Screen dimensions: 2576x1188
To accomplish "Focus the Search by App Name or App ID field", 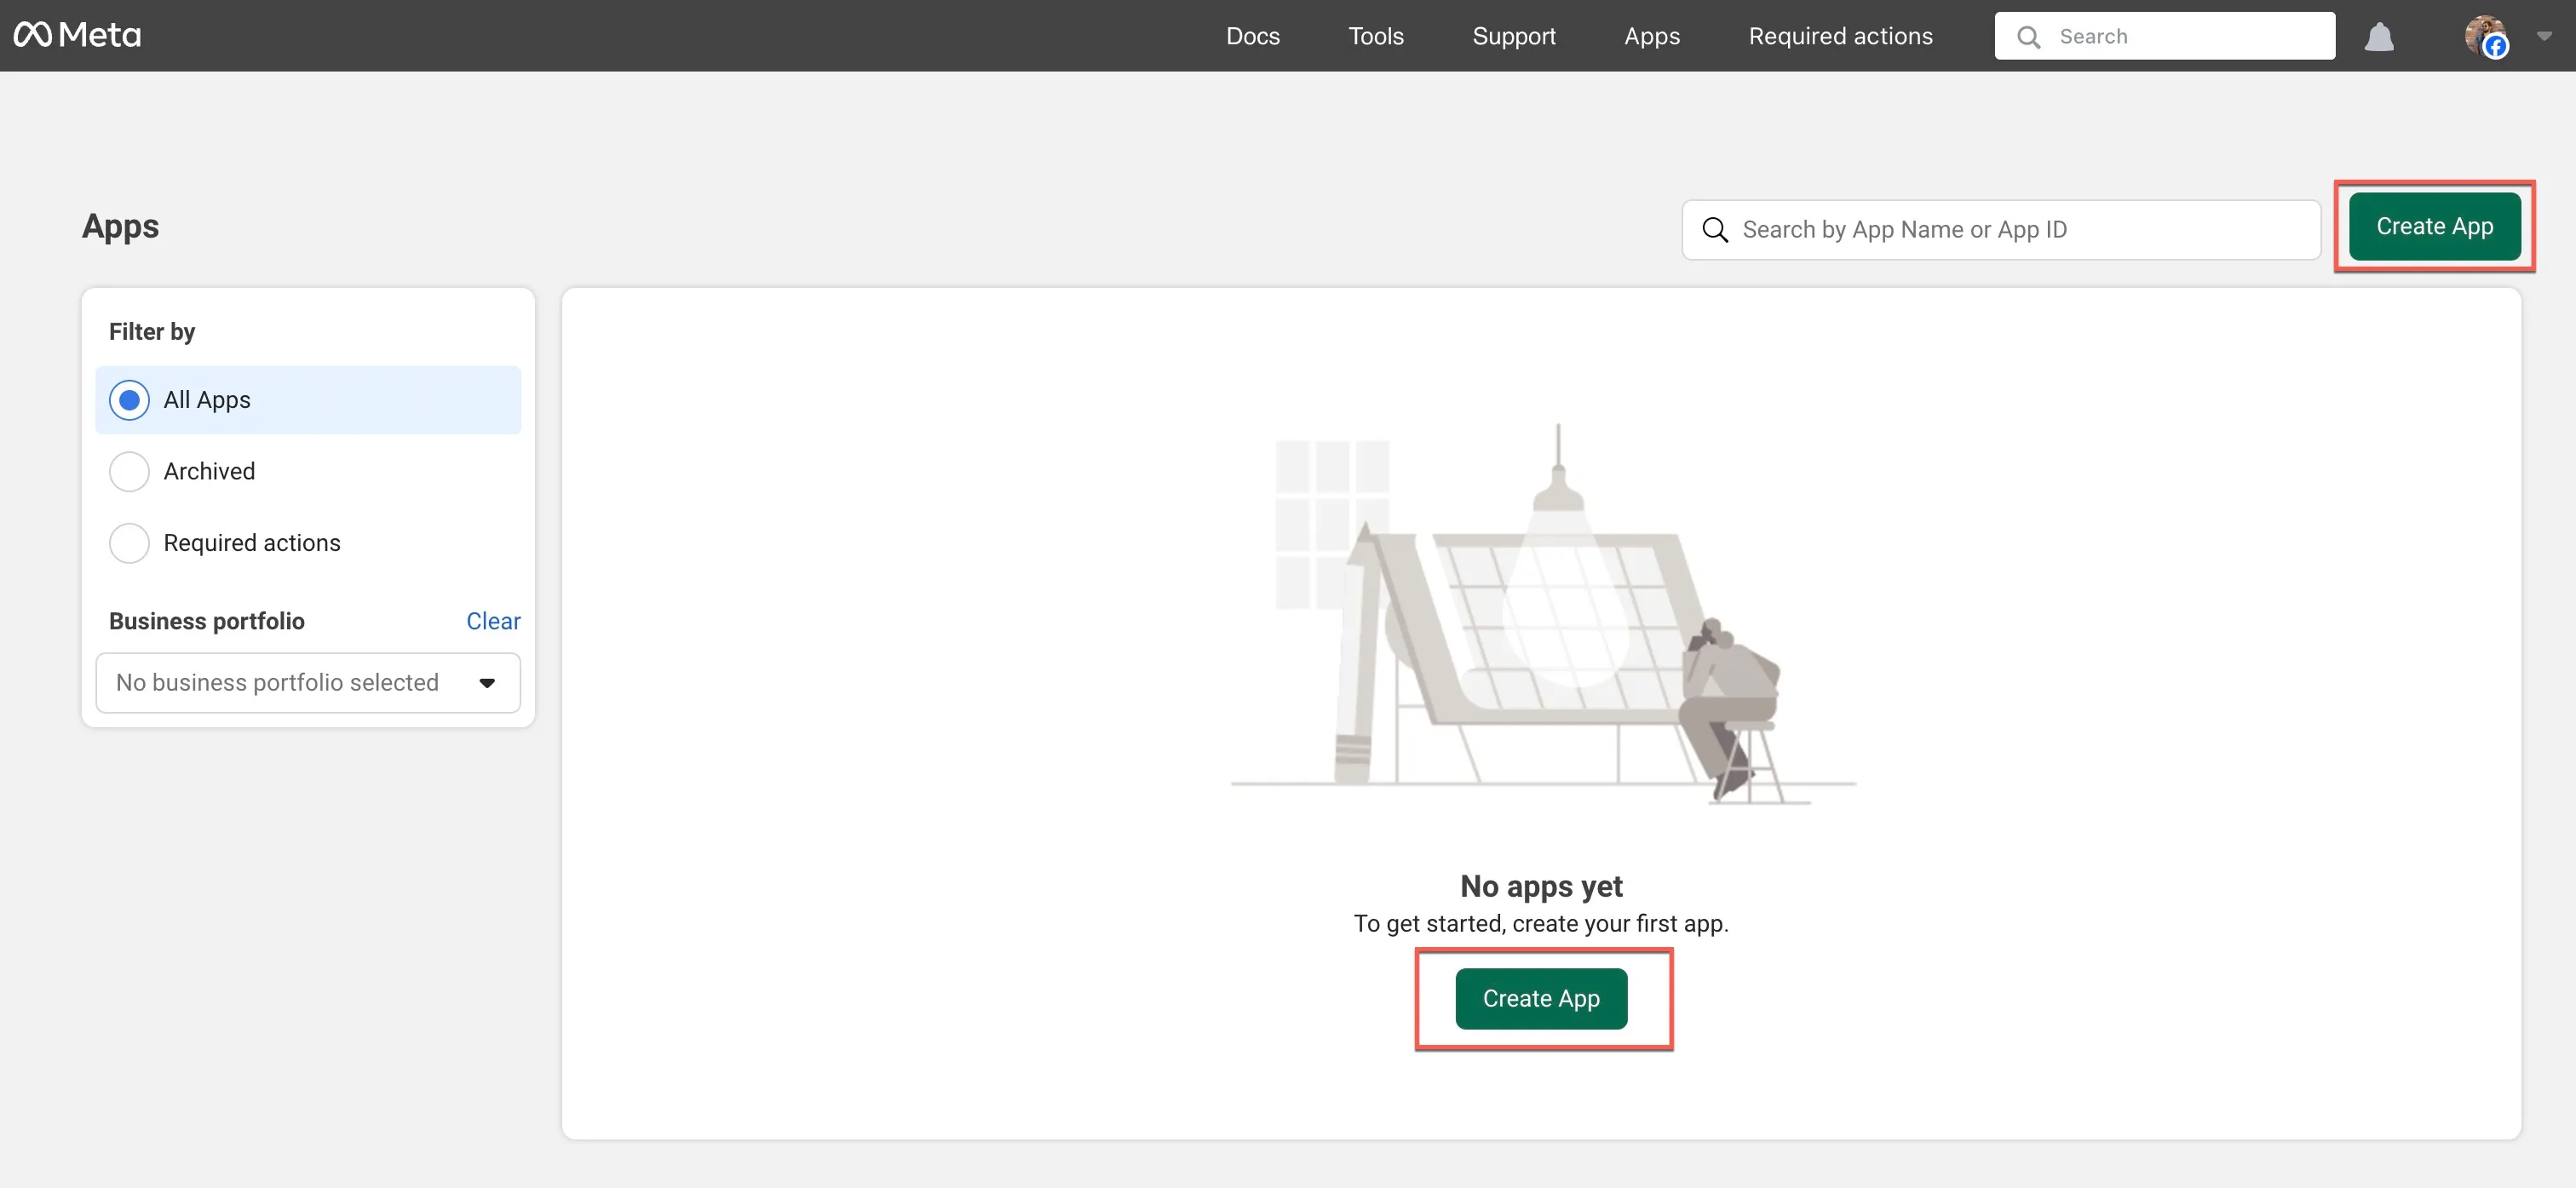I will (2001, 230).
